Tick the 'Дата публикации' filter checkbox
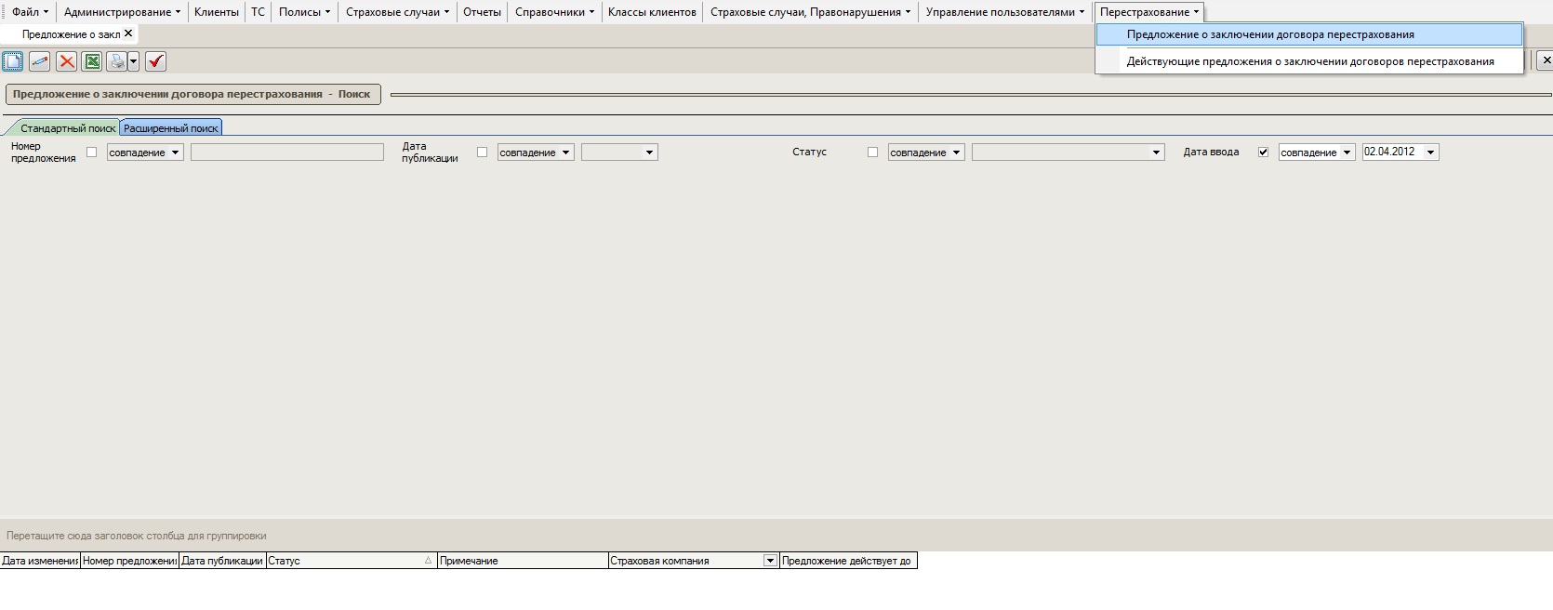 coord(482,152)
